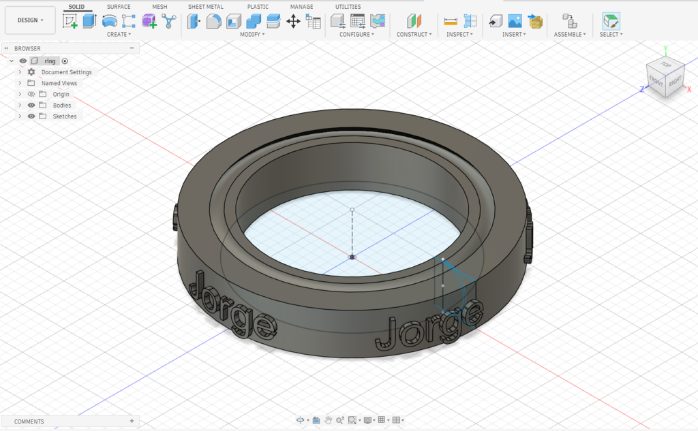Expand the Document Settings node

[x=20, y=71]
